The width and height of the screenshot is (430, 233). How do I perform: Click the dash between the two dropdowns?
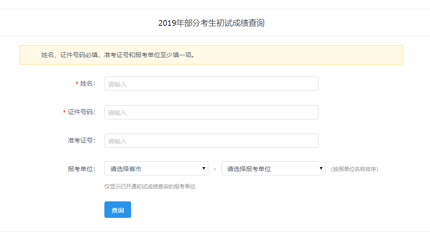pyautogui.click(x=215, y=169)
